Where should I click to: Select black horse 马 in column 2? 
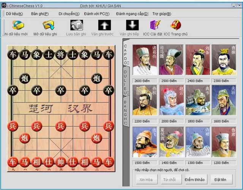point(25,55)
